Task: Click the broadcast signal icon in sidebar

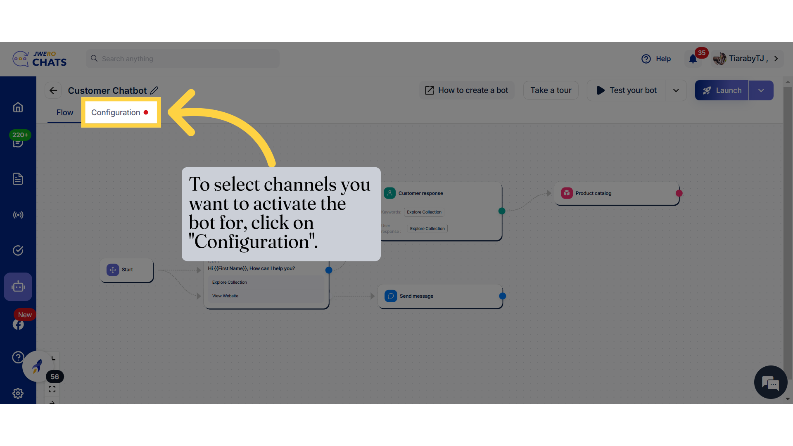Action: [x=18, y=215]
